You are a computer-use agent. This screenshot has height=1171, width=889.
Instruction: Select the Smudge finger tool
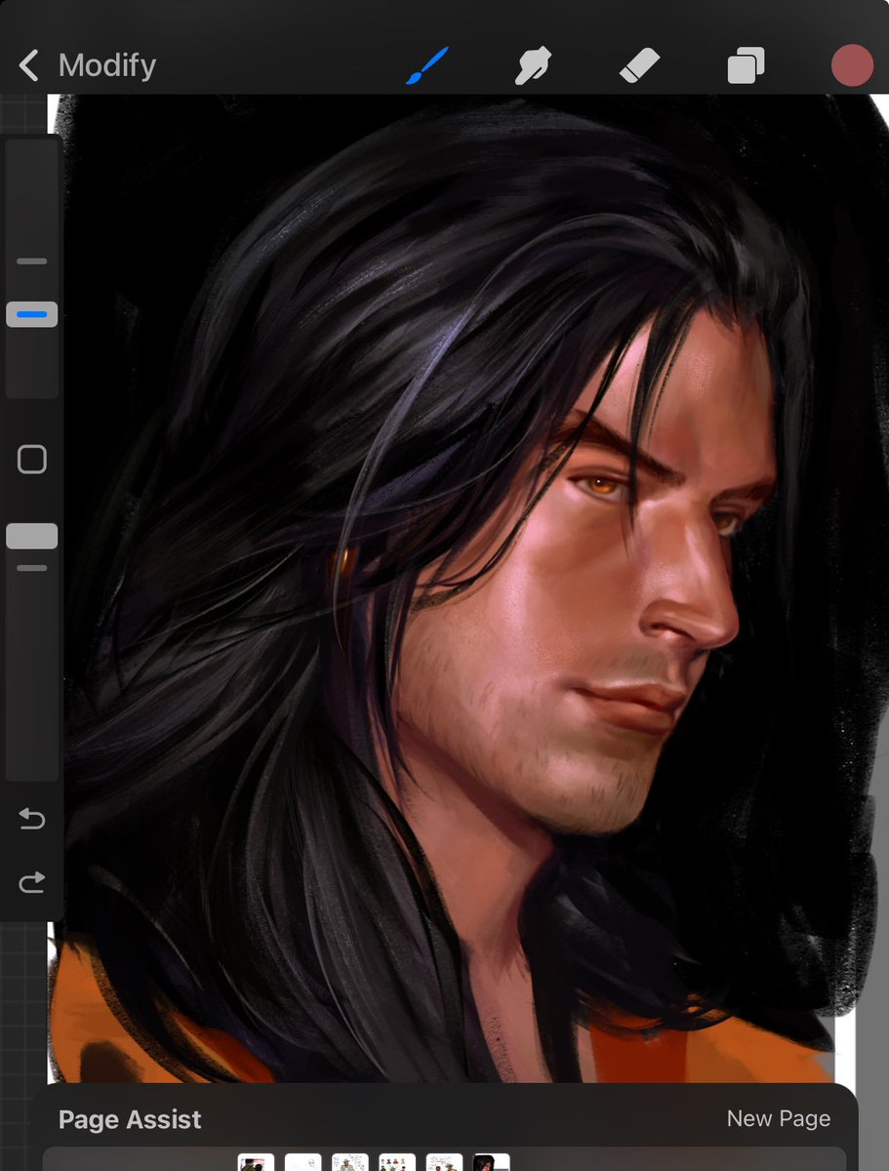click(x=534, y=65)
